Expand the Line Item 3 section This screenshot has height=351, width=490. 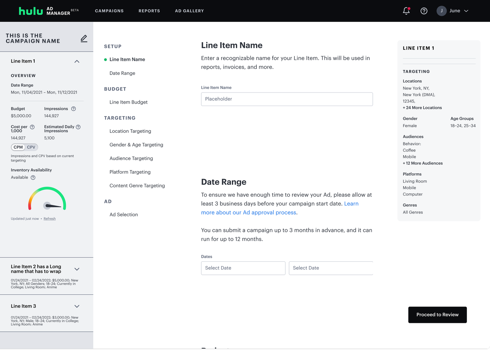(x=77, y=307)
